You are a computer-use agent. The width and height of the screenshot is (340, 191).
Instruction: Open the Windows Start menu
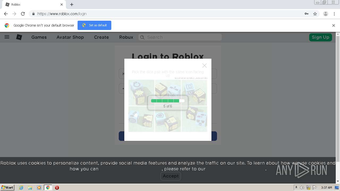click(7, 187)
